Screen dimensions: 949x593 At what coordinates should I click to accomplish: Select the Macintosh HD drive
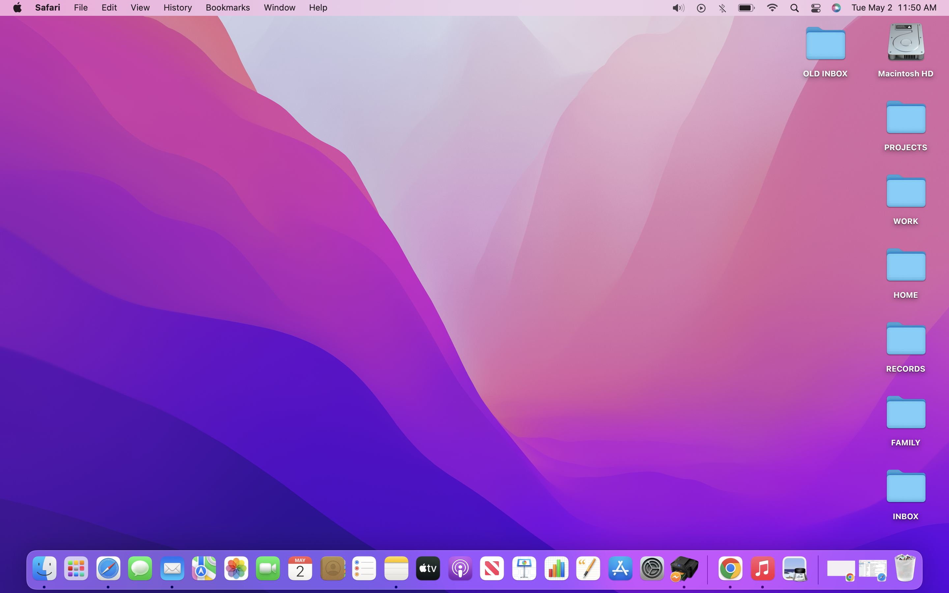pyautogui.click(x=906, y=51)
